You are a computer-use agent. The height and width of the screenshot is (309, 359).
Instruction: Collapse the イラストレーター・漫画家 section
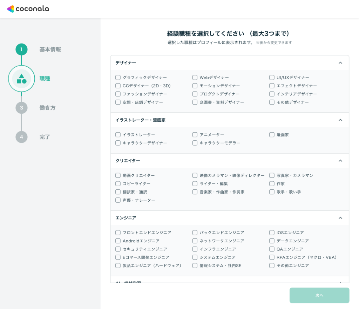tap(340, 120)
